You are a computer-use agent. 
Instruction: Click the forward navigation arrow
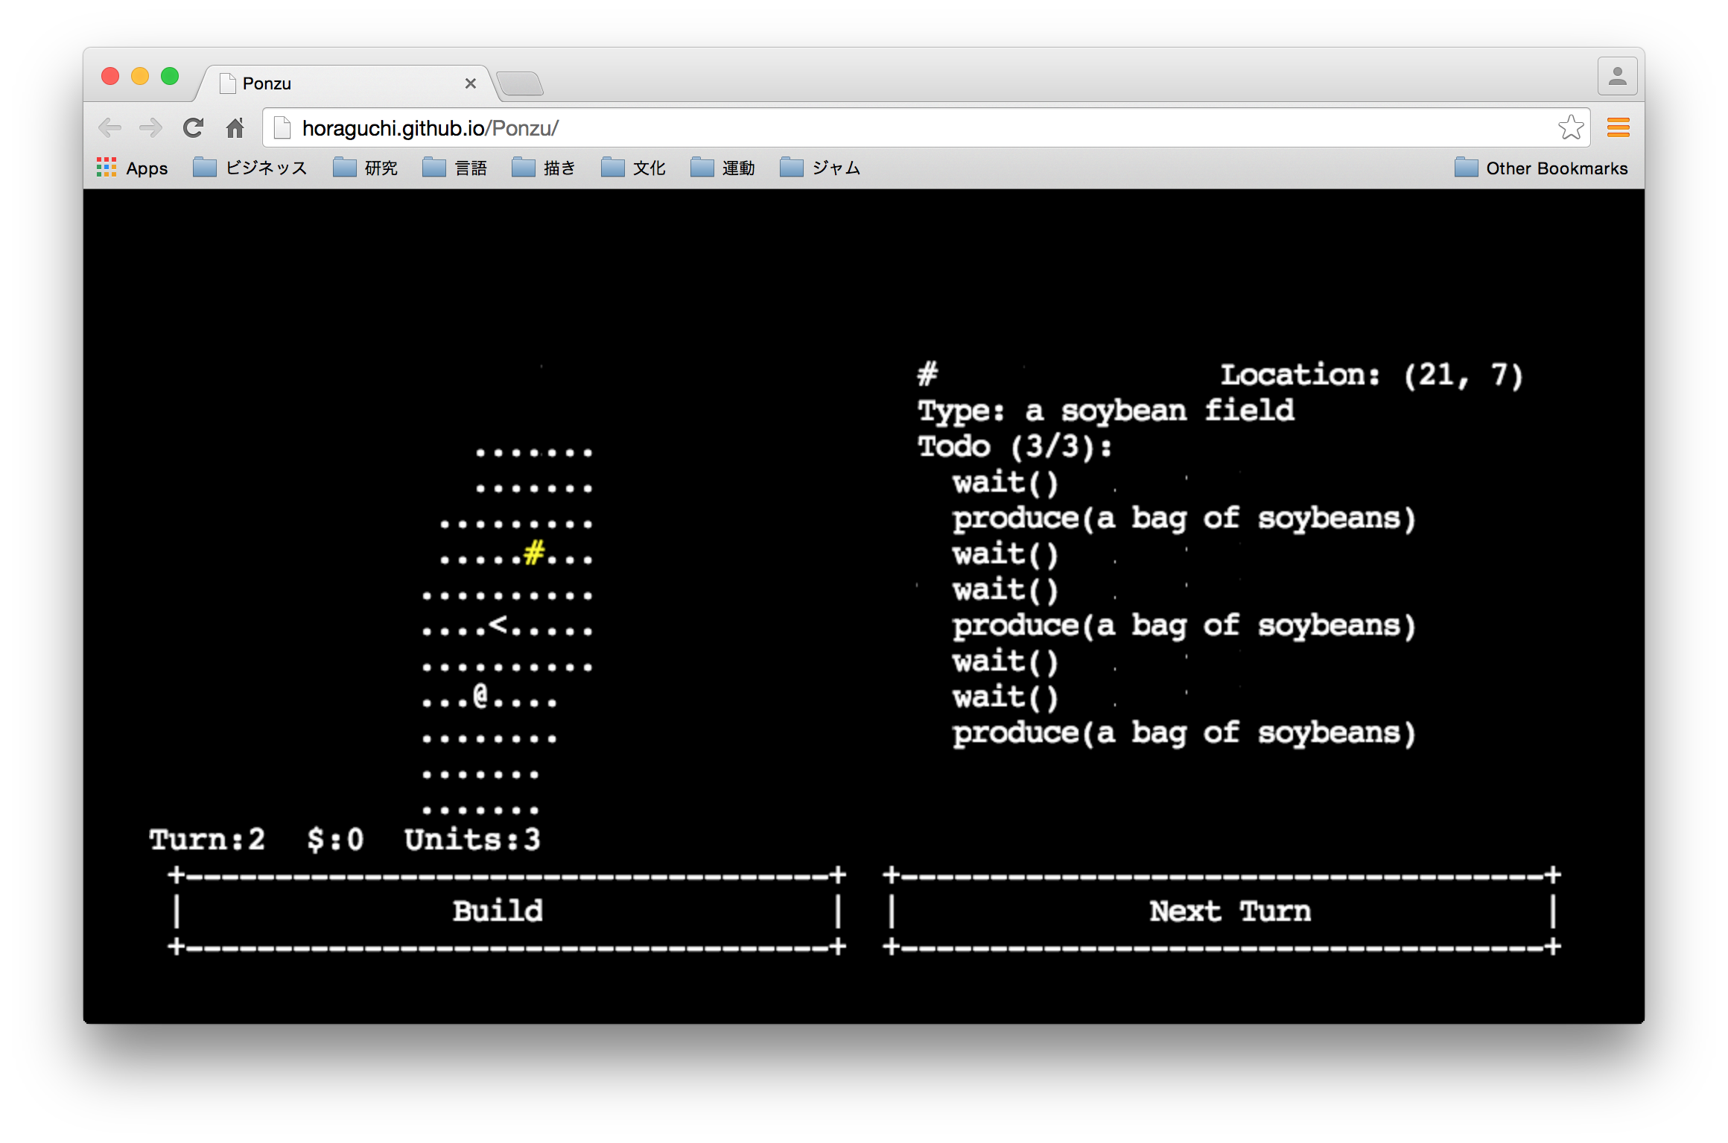(x=151, y=128)
